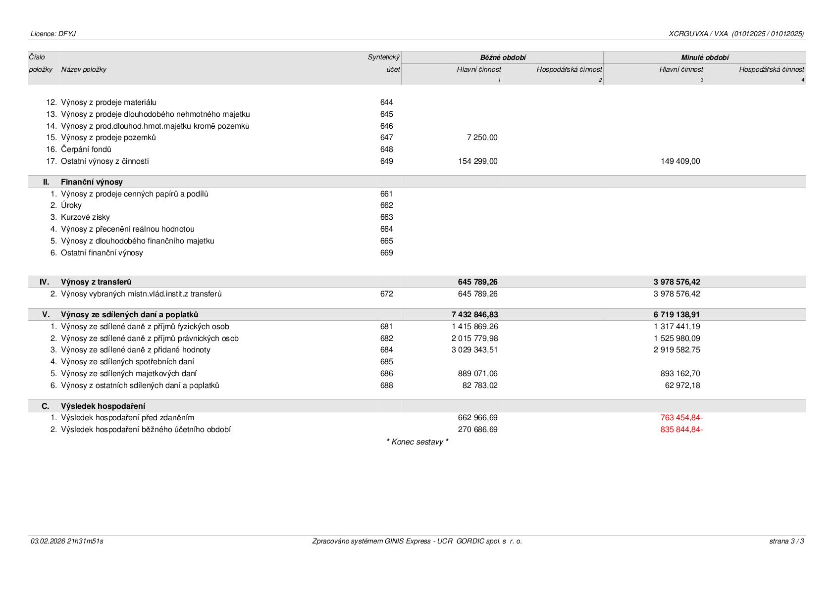This screenshot has width=834, height=589.
Task: Select row Výnosy ze sdílených majetkových daní
Action: coord(417,374)
